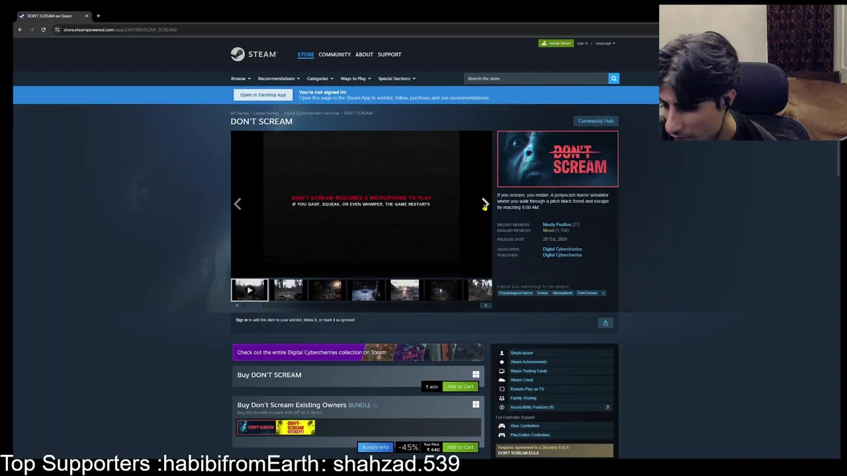Show previous media with left arrow
Image resolution: width=847 pixels, height=476 pixels.
click(x=238, y=204)
